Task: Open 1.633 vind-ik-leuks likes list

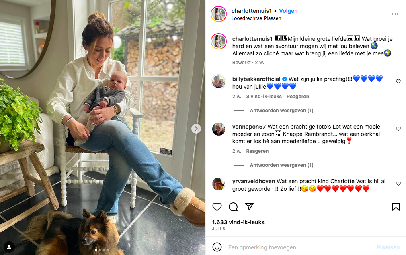Action: click(x=238, y=222)
